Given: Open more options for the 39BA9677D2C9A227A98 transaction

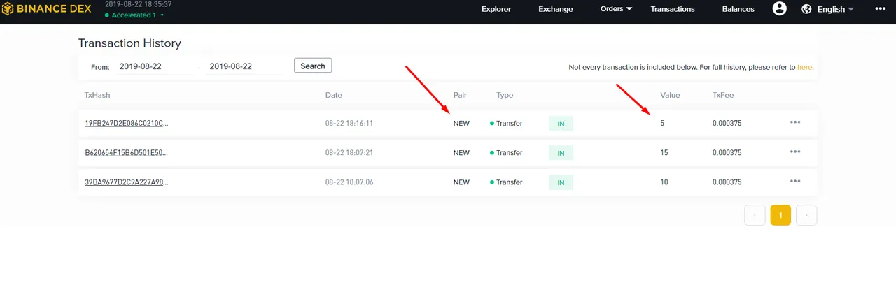Looking at the screenshot, I should [x=795, y=181].
